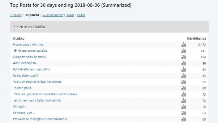
Task: Open the post Vaellusmatkoista ja Bad Gasteinista
Action: point(37,82)
